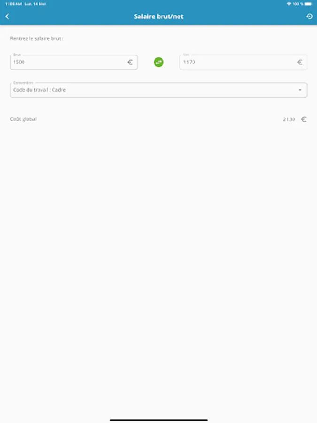Tap the euro symbol in Brut field
Viewport: 317px width, 423px height.
pyautogui.click(x=130, y=63)
